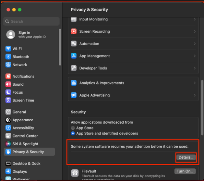Click the FileVault Turn On... button
204x181 pixels.
pos(185,171)
